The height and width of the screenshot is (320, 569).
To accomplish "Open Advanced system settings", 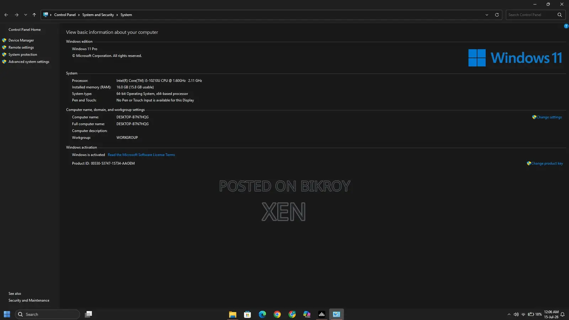I will click(29, 62).
